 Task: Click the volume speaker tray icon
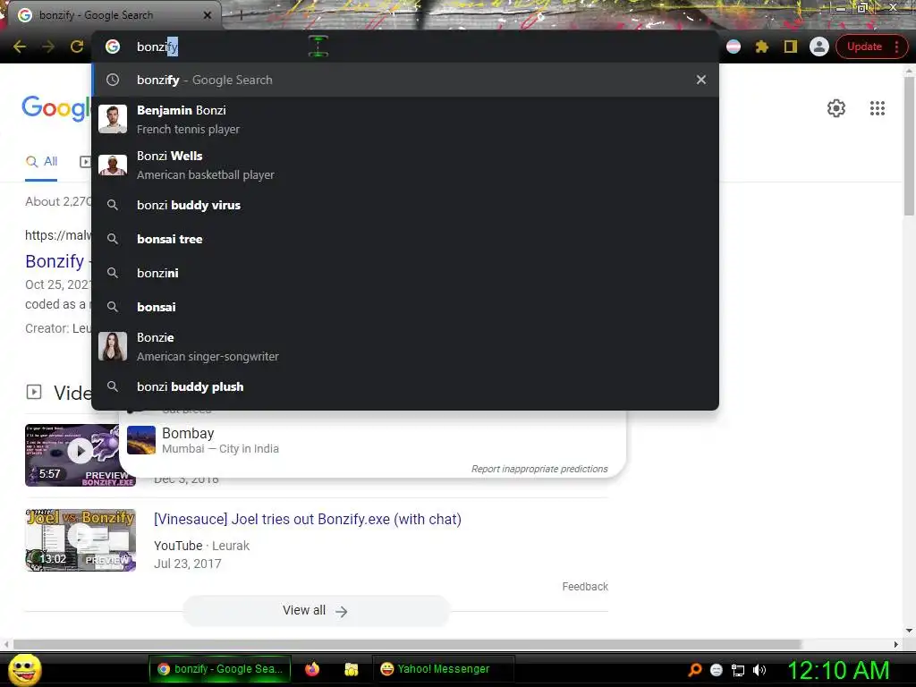tap(759, 670)
